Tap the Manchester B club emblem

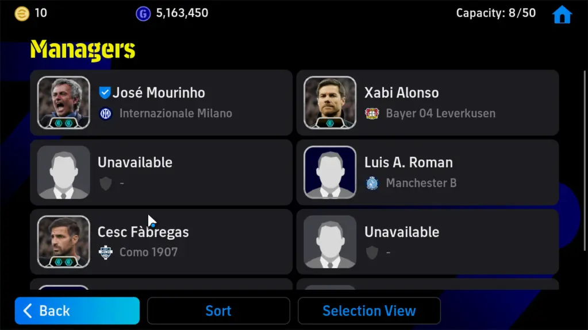point(372,183)
